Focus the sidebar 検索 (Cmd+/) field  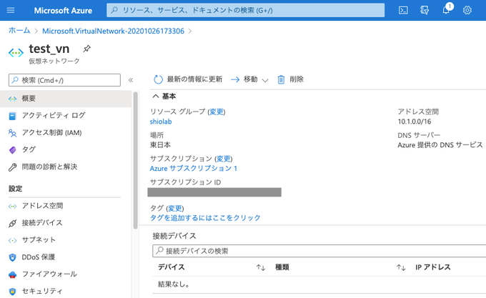pos(64,80)
